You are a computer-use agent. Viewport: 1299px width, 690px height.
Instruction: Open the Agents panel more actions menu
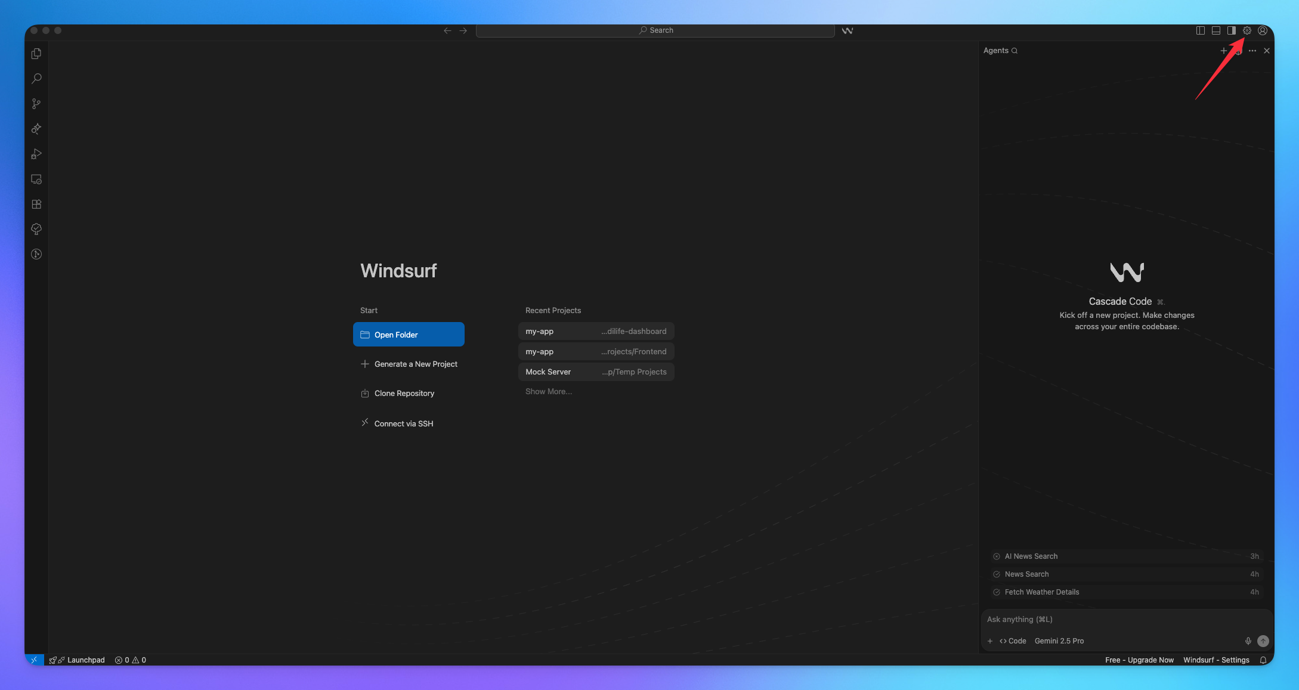(x=1252, y=51)
